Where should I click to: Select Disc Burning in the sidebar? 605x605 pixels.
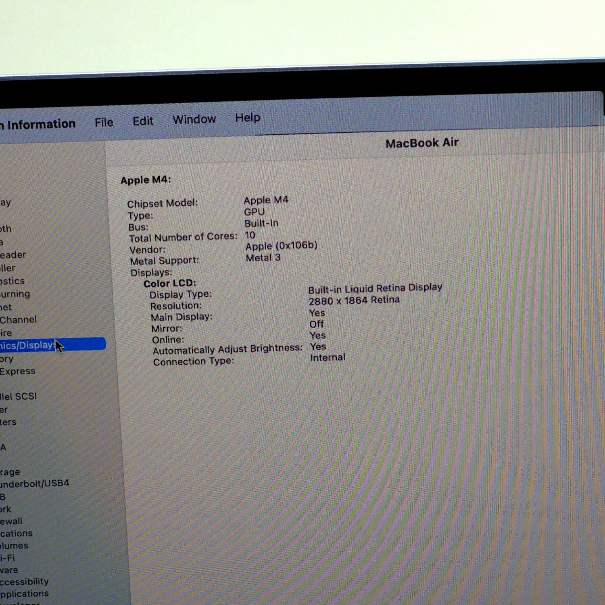click(x=15, y=294)
